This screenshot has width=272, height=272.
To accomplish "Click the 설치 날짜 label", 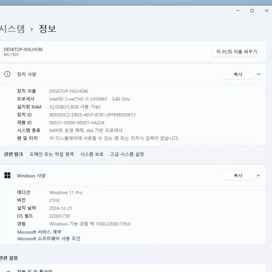I will [x=26, y=208].
